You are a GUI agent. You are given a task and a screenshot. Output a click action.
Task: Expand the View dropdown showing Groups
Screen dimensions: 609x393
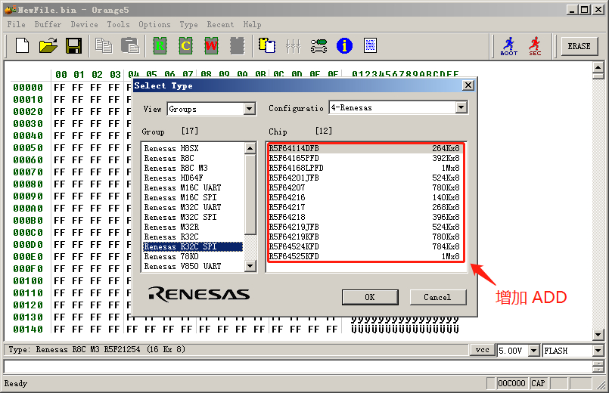click(250, 109)
